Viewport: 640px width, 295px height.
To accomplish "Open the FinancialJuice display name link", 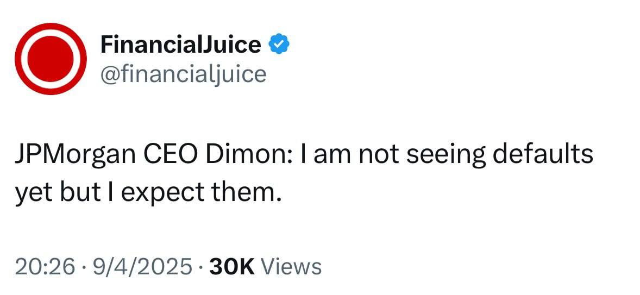I will click(x=180, y=45).
